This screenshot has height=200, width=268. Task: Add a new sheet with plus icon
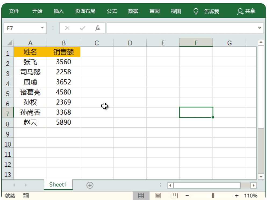pyautogui.click(x=90, y=185)
